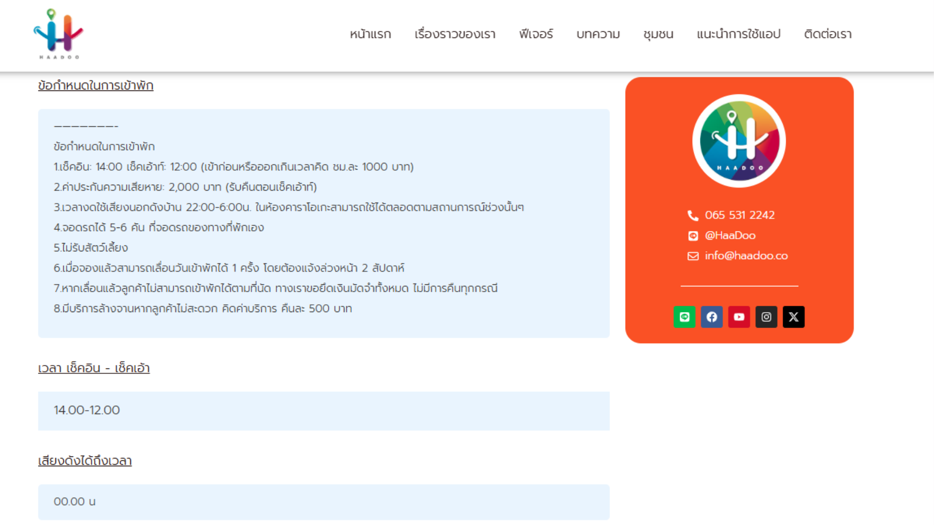Open the Instagram social icon
Viewport: 934px width, 525px height.
coord(766,317)
